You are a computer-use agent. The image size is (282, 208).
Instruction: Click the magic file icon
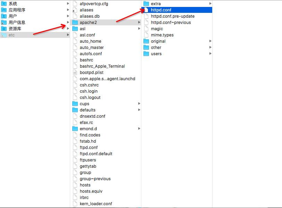[x=147, y=28]
